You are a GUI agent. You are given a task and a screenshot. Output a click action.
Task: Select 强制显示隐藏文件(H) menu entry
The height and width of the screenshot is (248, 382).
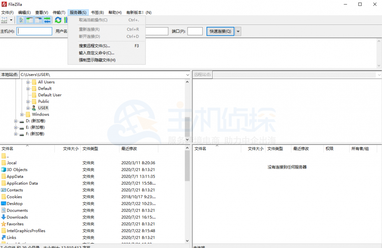107,60
